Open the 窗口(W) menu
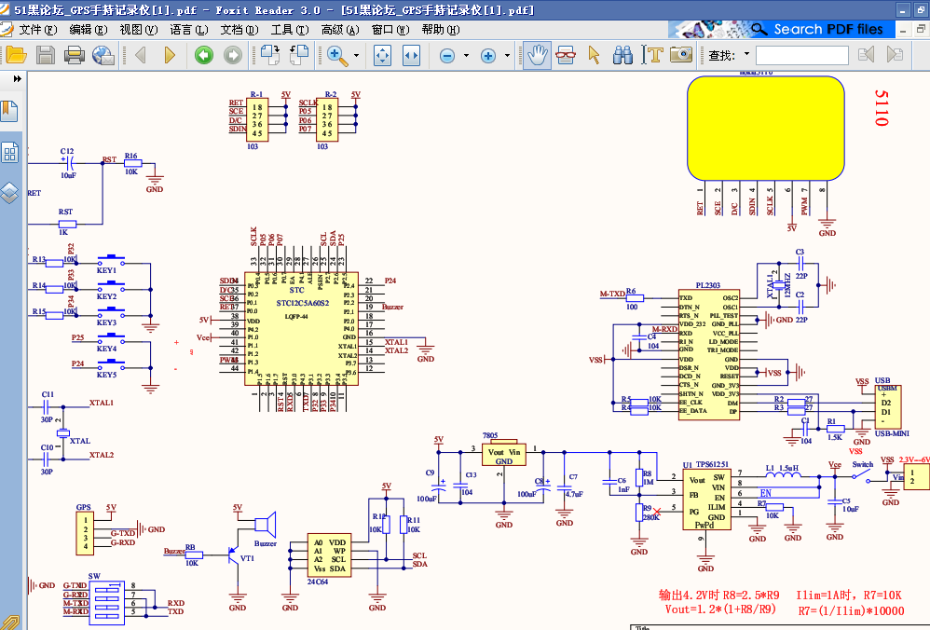930x630 pixels. tap(390, 30)
